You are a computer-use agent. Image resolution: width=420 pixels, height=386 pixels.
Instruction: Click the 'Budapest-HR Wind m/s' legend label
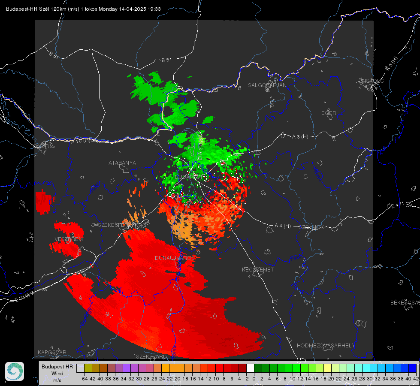pyautogui.click(x=57, y=374)
